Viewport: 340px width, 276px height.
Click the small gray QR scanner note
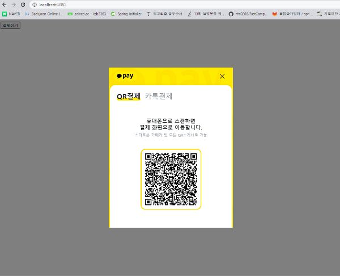pyautogui.click(x=171, y=135)
